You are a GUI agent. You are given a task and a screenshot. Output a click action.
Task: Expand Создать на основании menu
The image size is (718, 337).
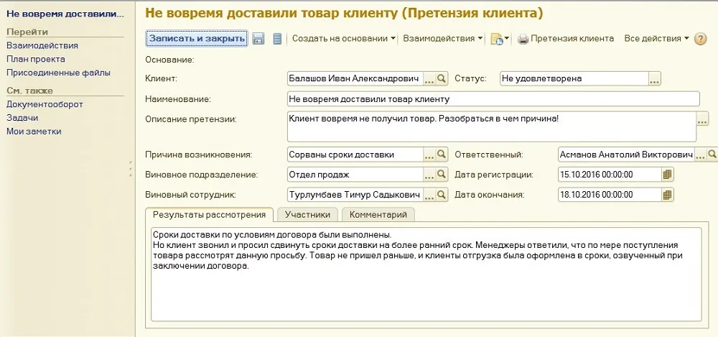point(344,39)
